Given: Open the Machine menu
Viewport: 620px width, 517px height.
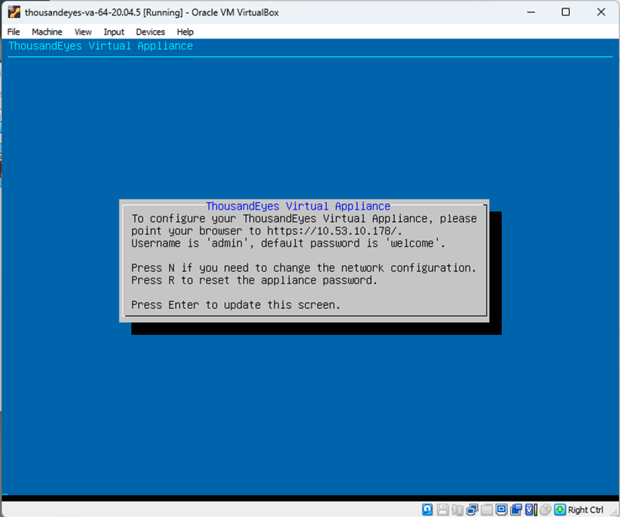Looking at the screenshot, I should [47, 32].
